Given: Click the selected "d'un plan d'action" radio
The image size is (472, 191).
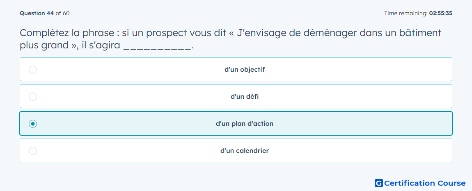Looking at the screenshot, I should [x=33, y=124].
